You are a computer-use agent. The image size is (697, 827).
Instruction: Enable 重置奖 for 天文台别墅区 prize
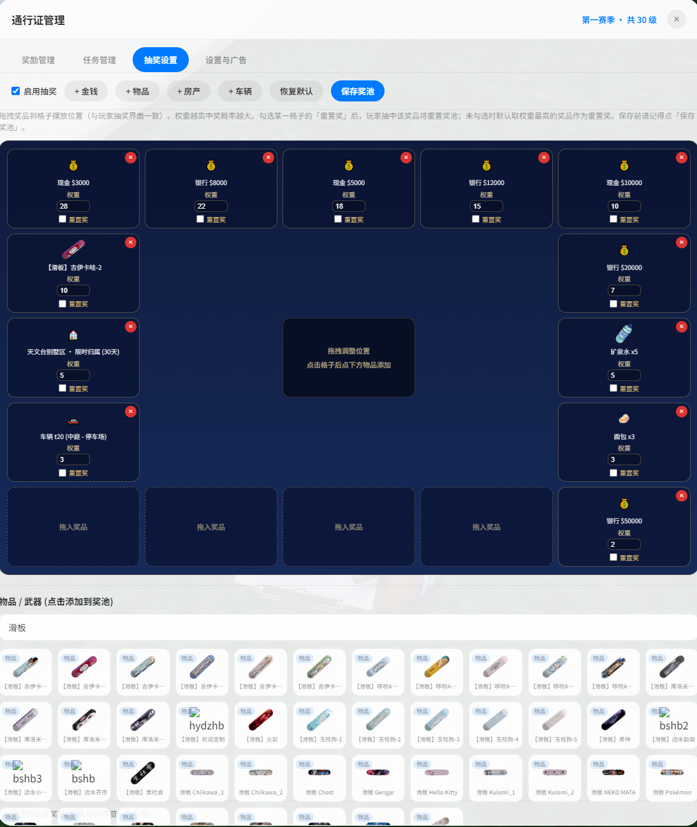[x=62, y=388]
